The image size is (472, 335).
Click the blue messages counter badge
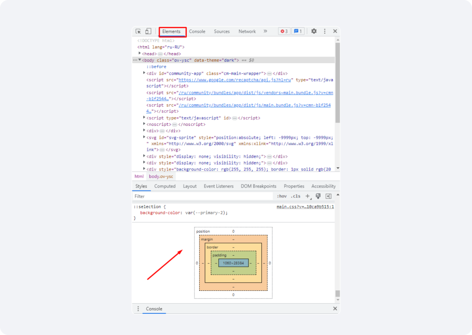pyautogui.click(x=298, y=31)
